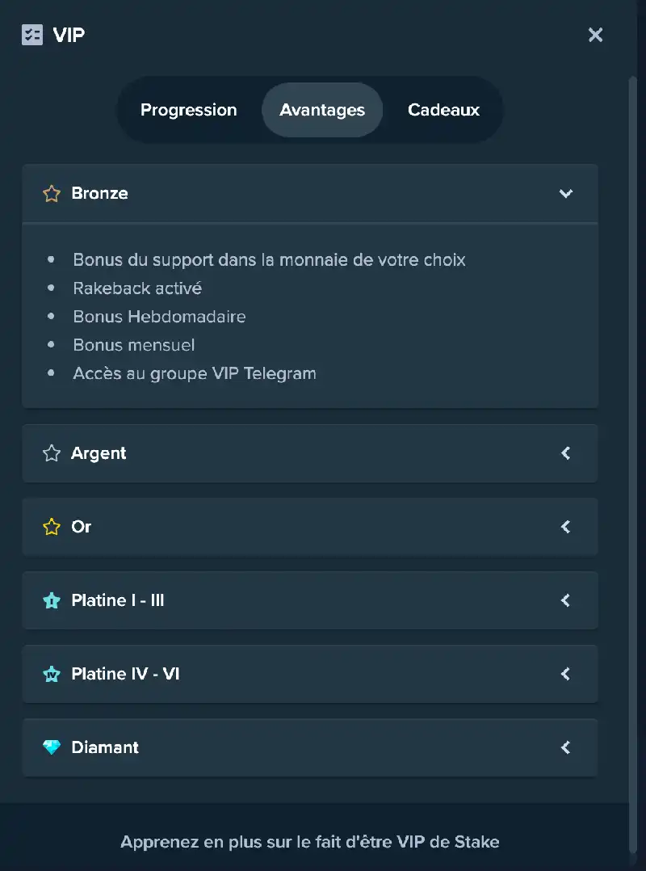Close the VIP panel with X

click(595, 35)
